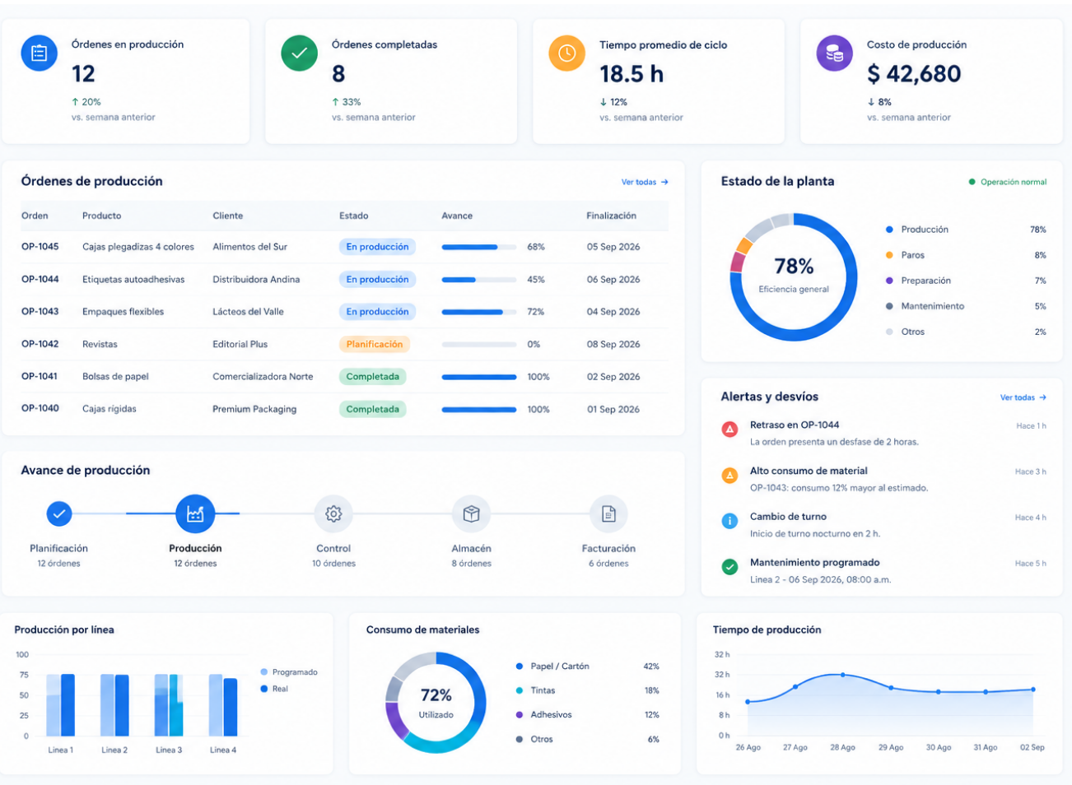Click the clipboard icon for Órdenes en producción
1072x785 pixels.
[39, 53]
